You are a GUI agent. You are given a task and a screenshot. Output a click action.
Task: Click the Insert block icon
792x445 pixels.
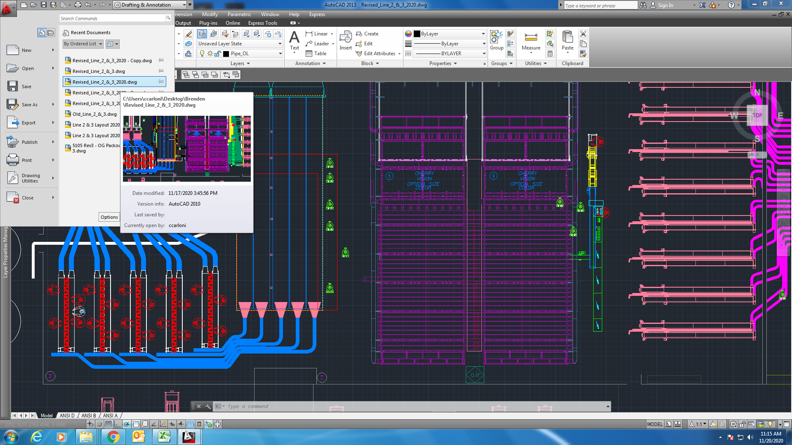[346, 40]
